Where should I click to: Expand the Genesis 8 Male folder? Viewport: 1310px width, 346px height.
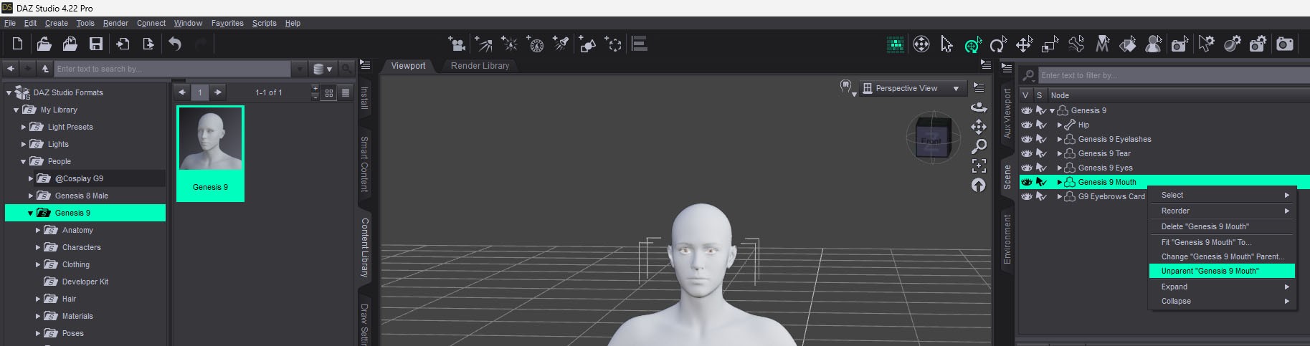30,196
